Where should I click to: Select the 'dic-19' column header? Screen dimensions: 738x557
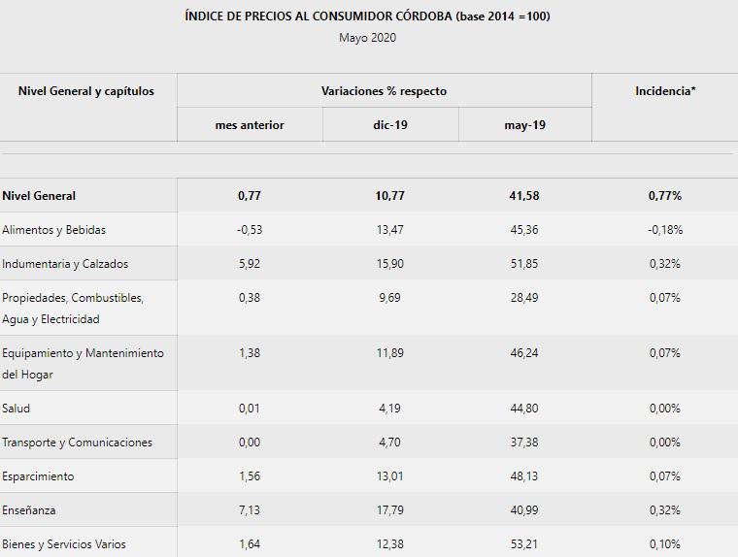pyautogui.click(x=390, y=125)
